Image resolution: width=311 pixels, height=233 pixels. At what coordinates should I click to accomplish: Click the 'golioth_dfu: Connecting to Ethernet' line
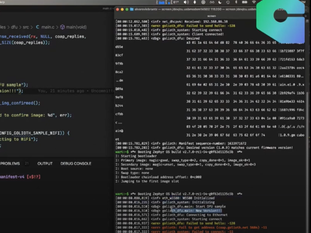(171, 215)
